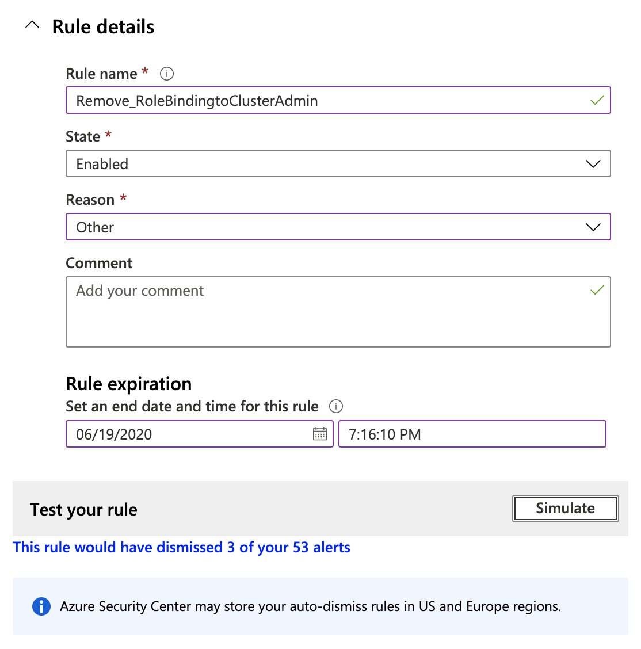Viewport: 641px width, 649px height.
Task: Click the chevron on the Reason dropdown
Action: pyautogui.click(x=593, y=227)
